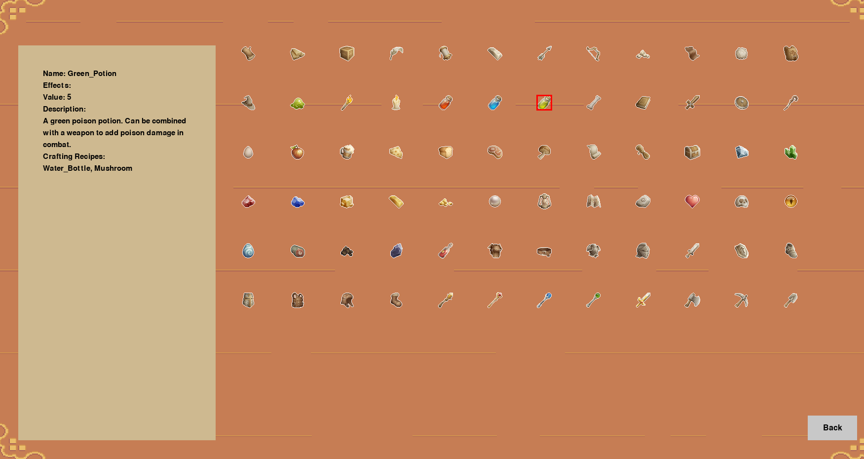Image resolution: width=864 pixels, height=459 pixels.
Task: Select the green gem staff
Action: (x=594, y=300)
